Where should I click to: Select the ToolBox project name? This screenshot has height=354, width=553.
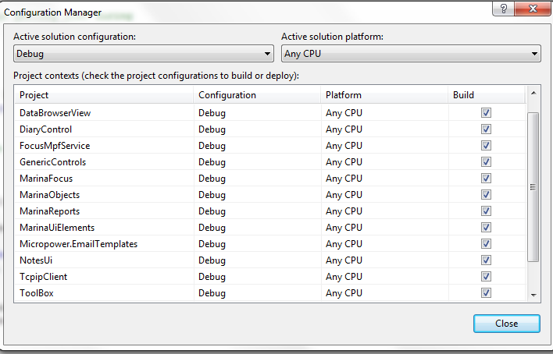[x=37, y=293]
